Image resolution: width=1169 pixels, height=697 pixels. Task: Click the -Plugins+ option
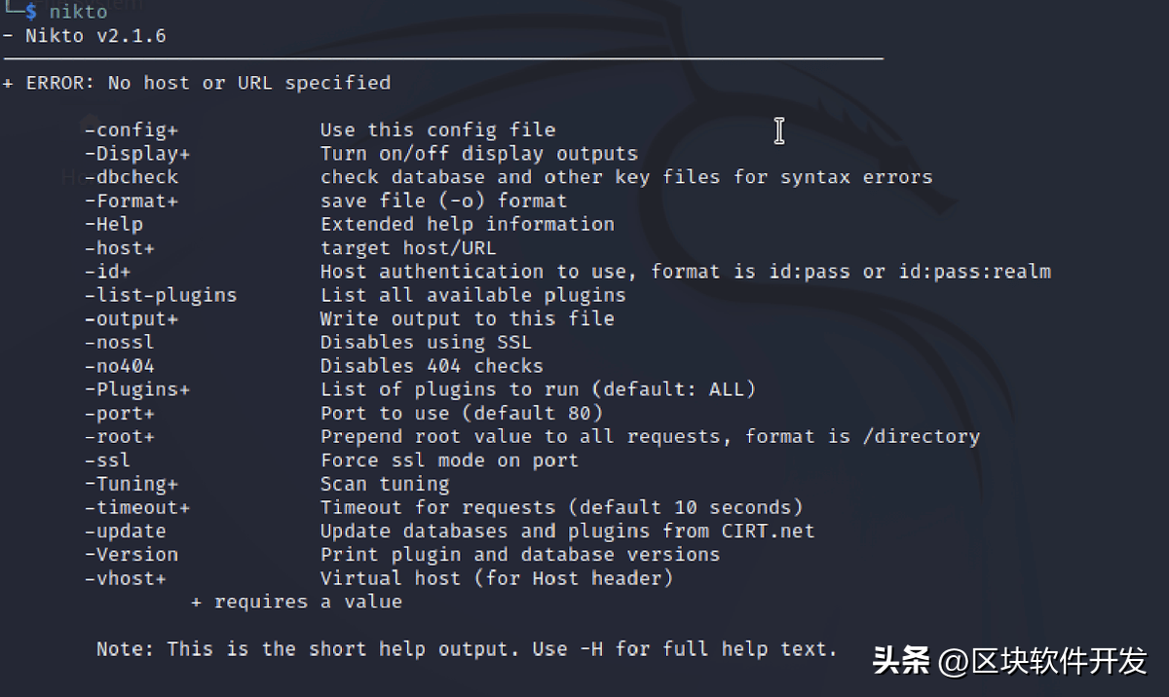tap(137, 389)
